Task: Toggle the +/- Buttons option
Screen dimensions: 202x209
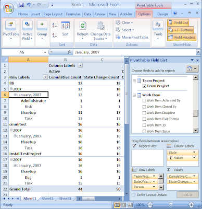Action: point(181,30)
